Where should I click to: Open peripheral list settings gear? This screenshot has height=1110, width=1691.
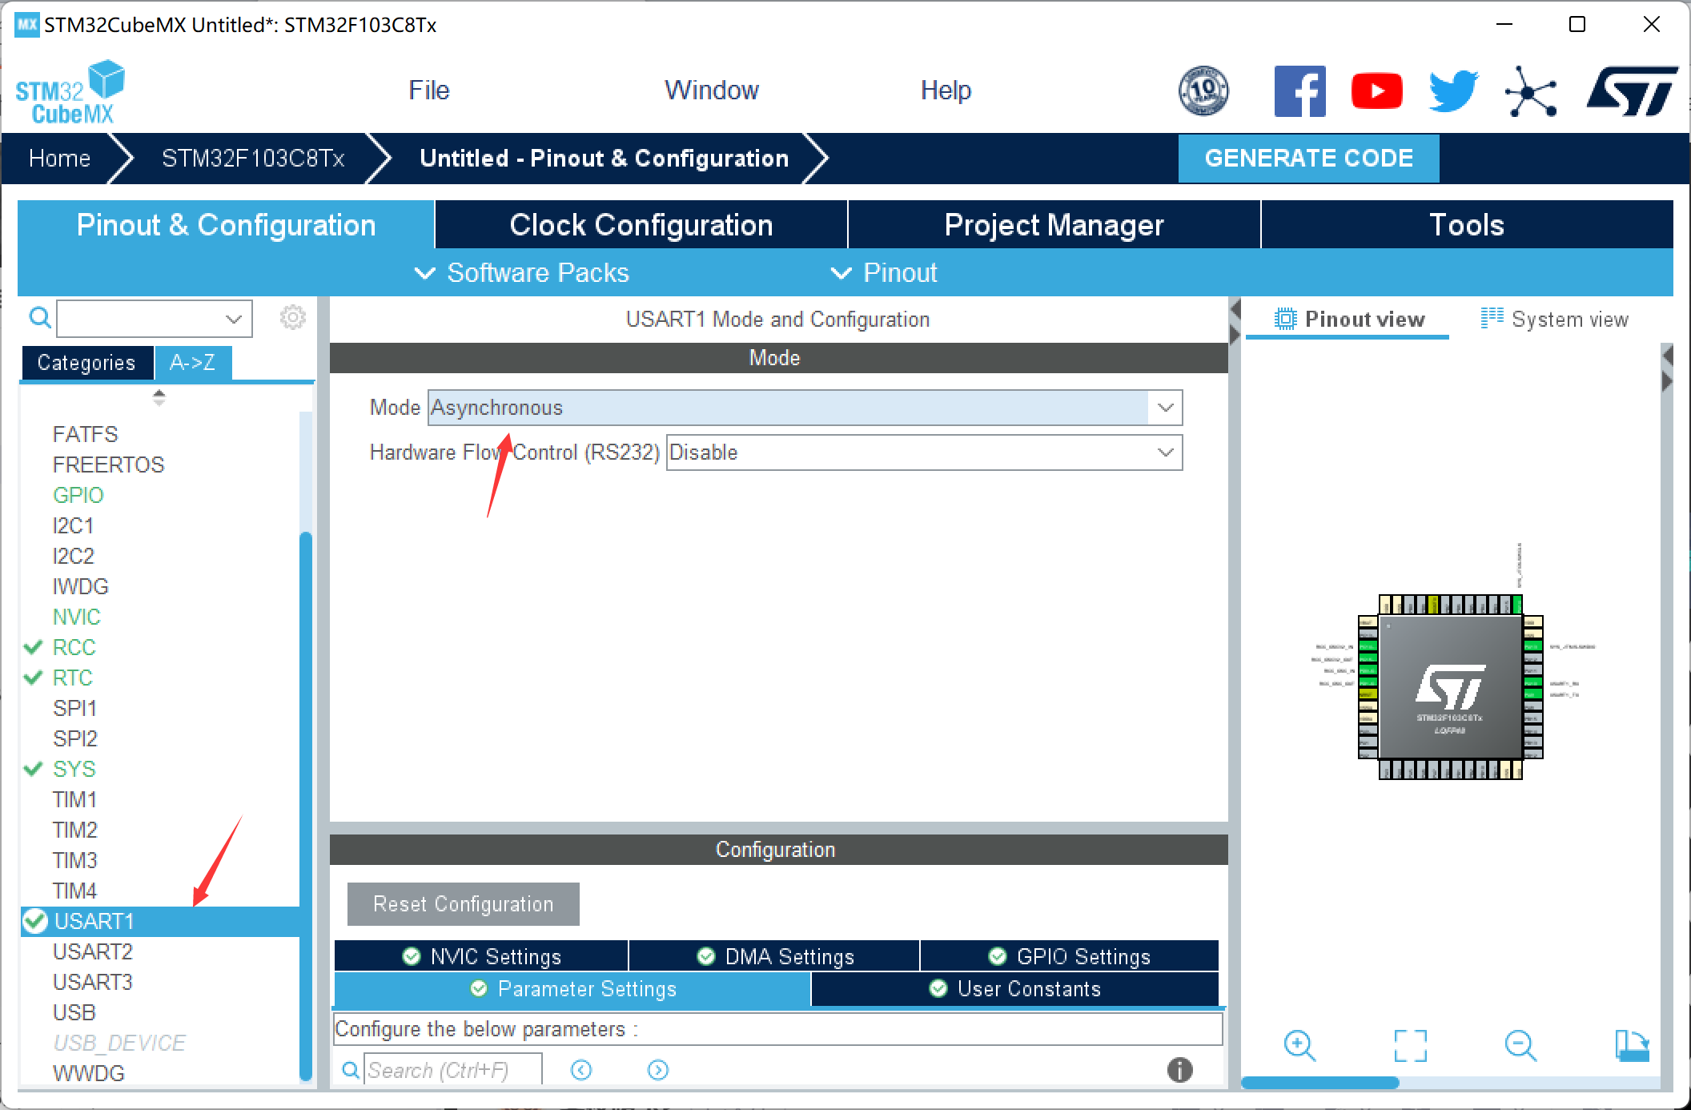point(292,318)
